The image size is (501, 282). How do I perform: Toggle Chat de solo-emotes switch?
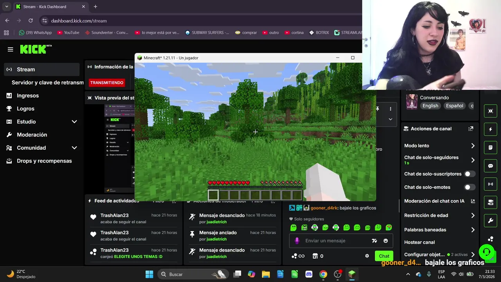[x=470, y=187]
